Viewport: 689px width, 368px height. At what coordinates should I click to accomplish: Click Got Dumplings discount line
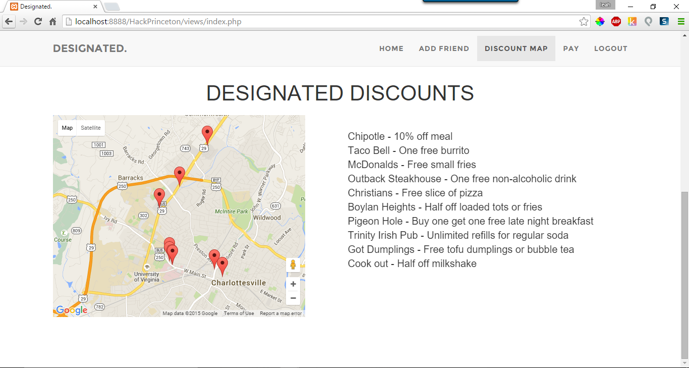[x=461, y=249]
